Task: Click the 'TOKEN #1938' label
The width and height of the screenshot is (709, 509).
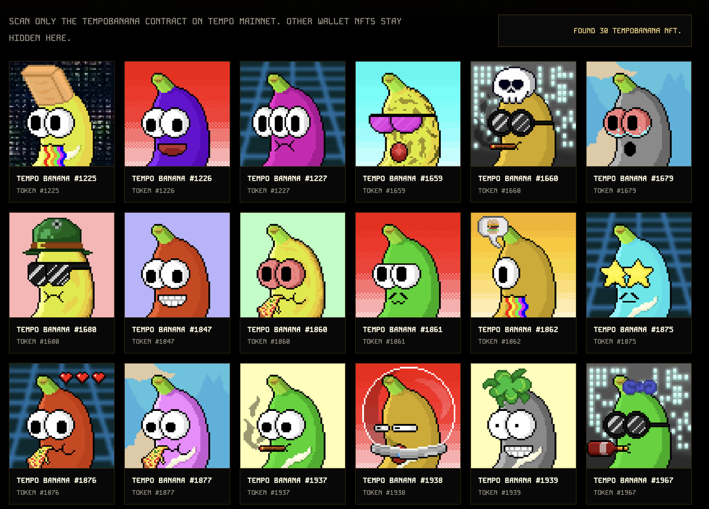Action: 384,493
